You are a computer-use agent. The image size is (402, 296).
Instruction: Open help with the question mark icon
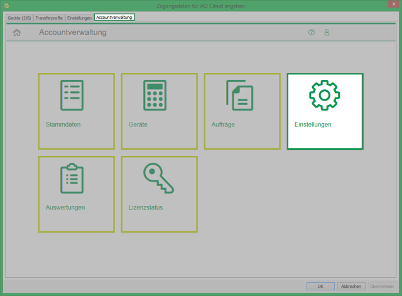(x=312, y=32)
